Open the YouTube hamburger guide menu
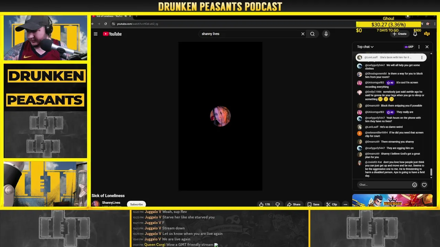Screen dimensions: 440x247 point(96,34)
